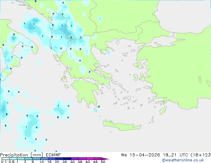Select the 2–5 mm legend color swatch
The image size is (211, 163).
coord(29,159)
